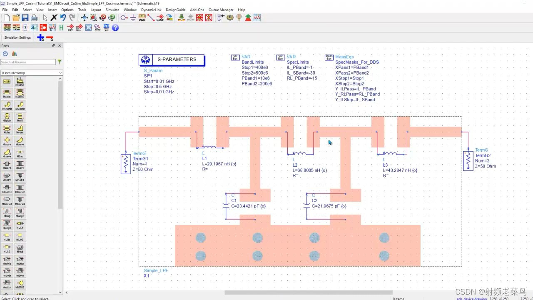533x300 pixels.
Task: Click the wire Name toolbar icon
Action: tap(160, 17)
